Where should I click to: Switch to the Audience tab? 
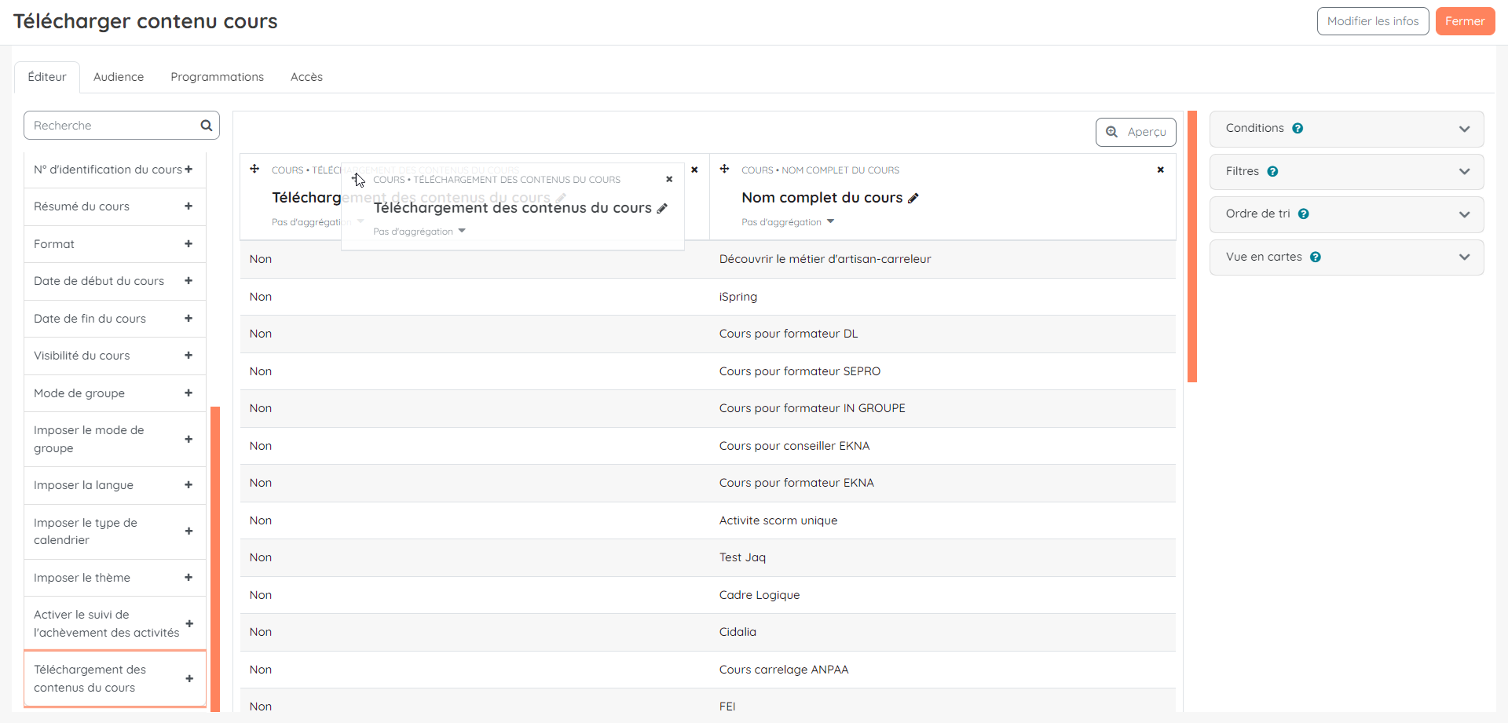(x=119, y=77)
